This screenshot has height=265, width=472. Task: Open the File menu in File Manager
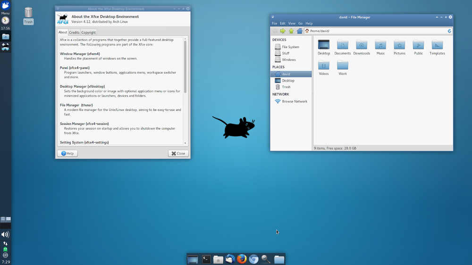[274, 23]
